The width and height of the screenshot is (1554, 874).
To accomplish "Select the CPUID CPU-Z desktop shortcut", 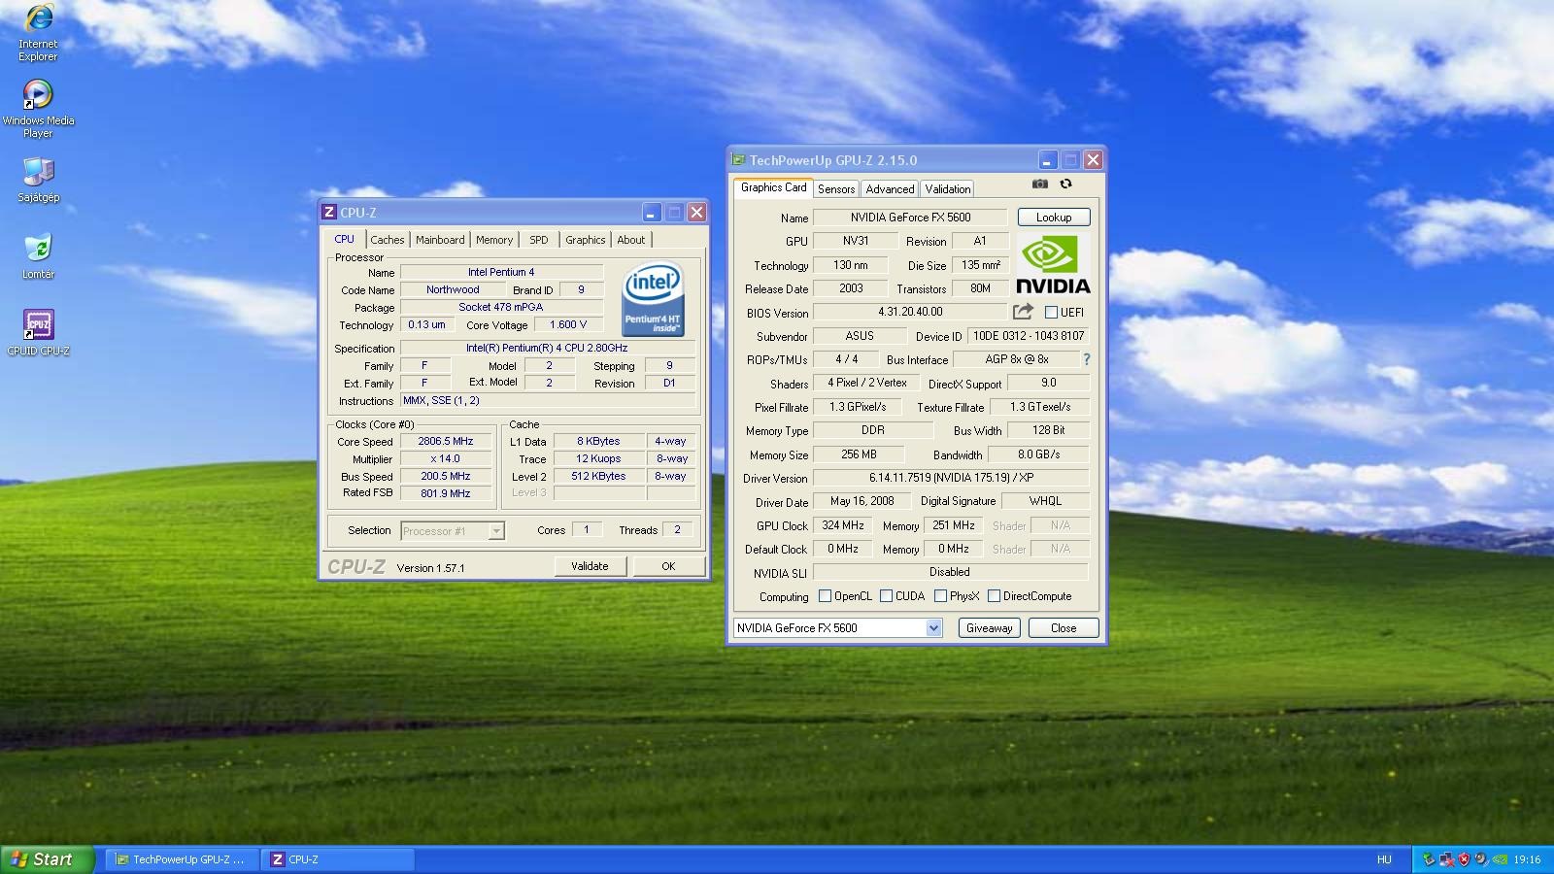I will pos(38,333).
